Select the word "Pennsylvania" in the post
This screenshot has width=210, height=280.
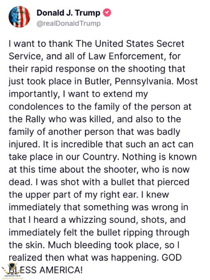click(x=144, y=82)
